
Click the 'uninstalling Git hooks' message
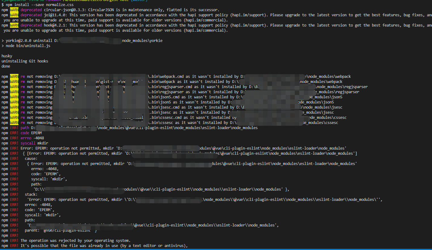click(25, 61)
